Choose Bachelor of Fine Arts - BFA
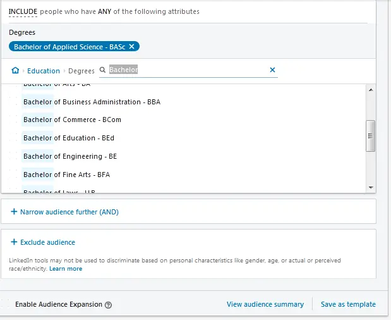The width and height of the screenshot is (391, 320). click(66, 175)
